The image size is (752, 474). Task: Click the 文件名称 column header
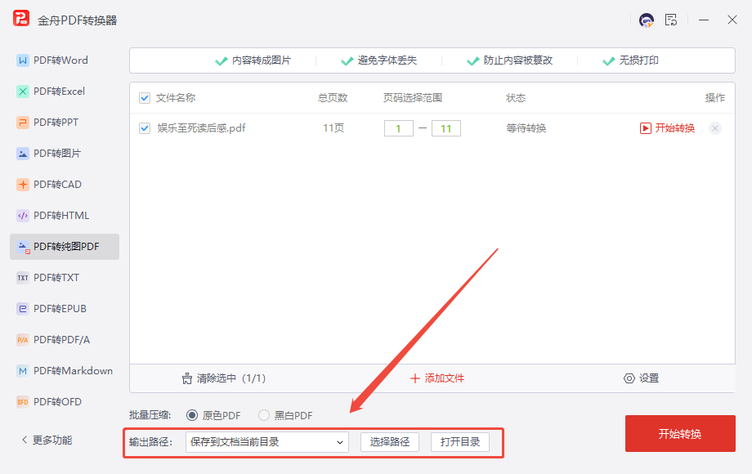pyautogui.click(x=176, y=98)
